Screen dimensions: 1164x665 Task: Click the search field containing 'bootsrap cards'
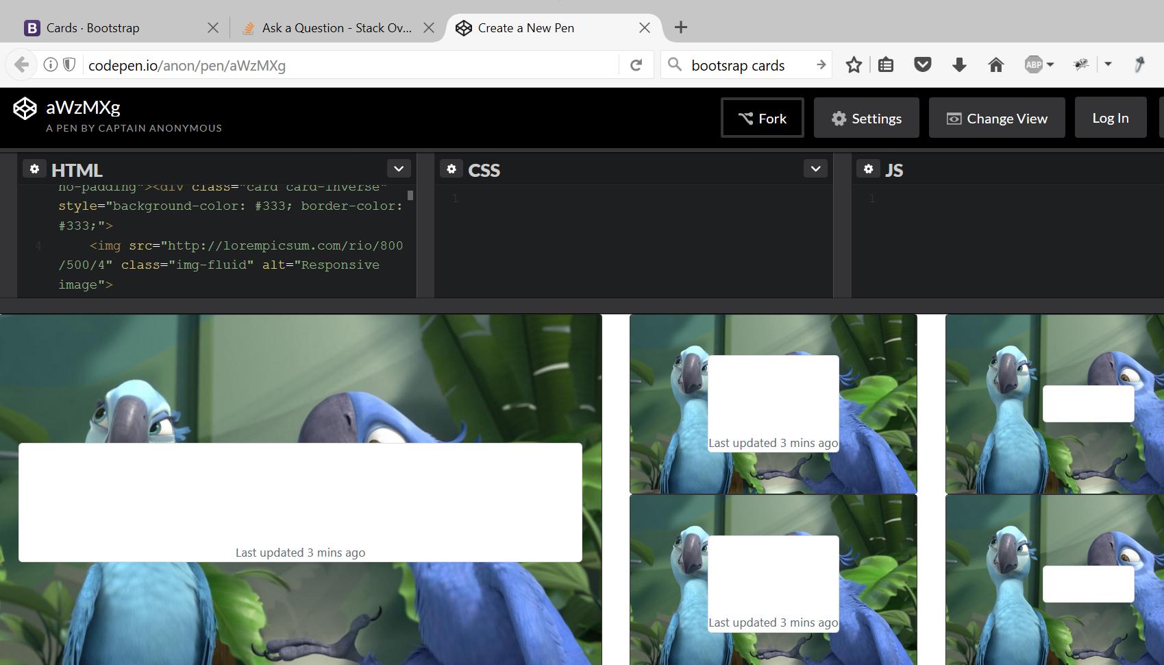747,65
